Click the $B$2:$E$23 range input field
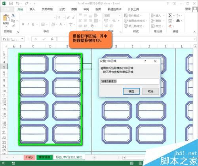Viewport: 198px width, 166px height. coord(129,81)
